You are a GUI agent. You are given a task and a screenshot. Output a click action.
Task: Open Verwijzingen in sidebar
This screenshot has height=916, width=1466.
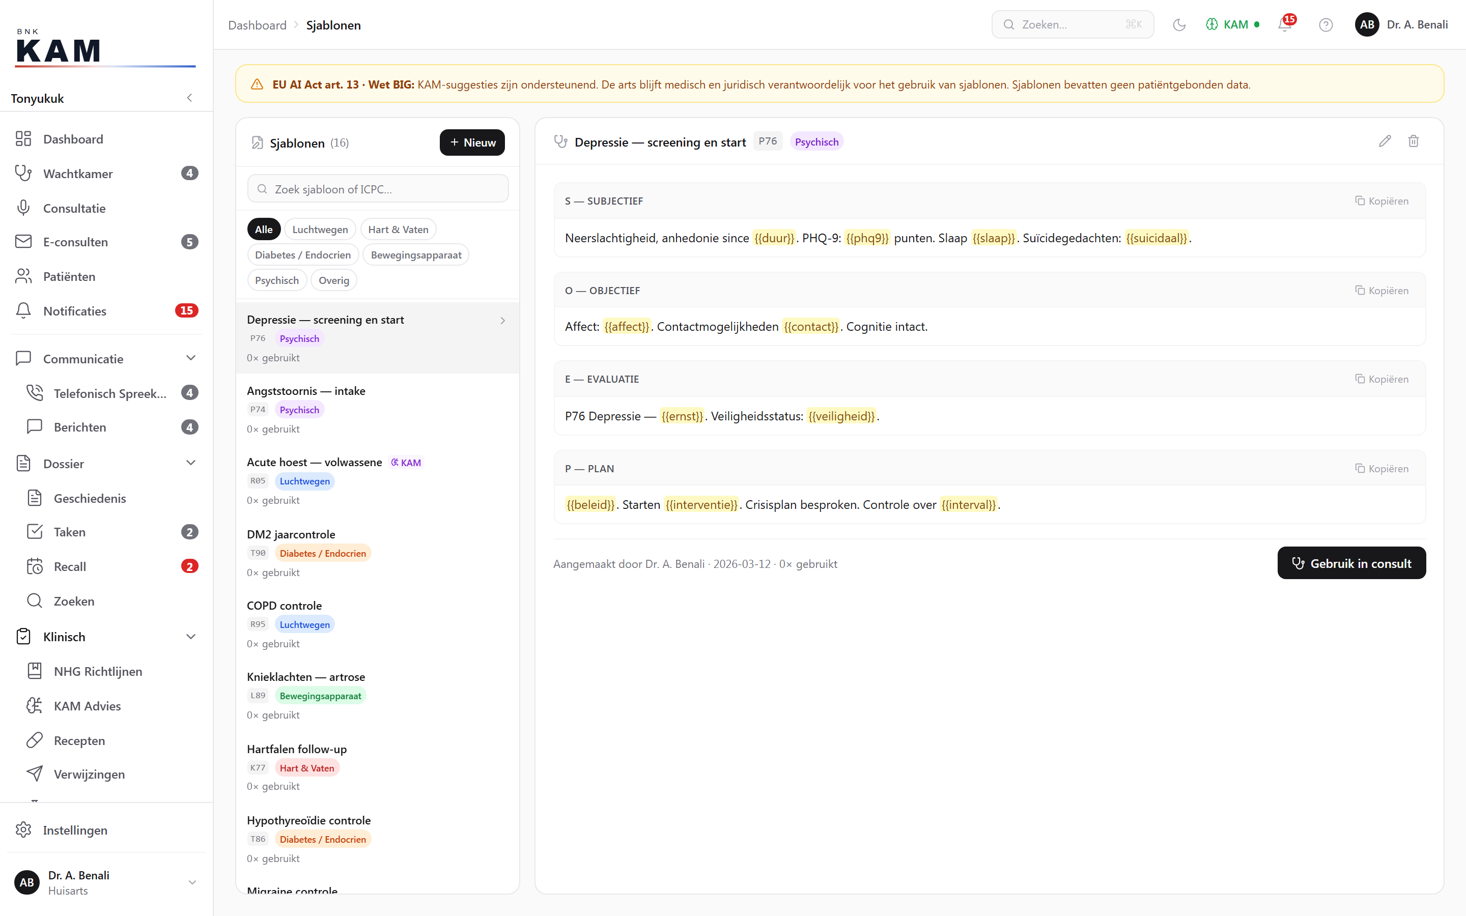click(112, 774)
